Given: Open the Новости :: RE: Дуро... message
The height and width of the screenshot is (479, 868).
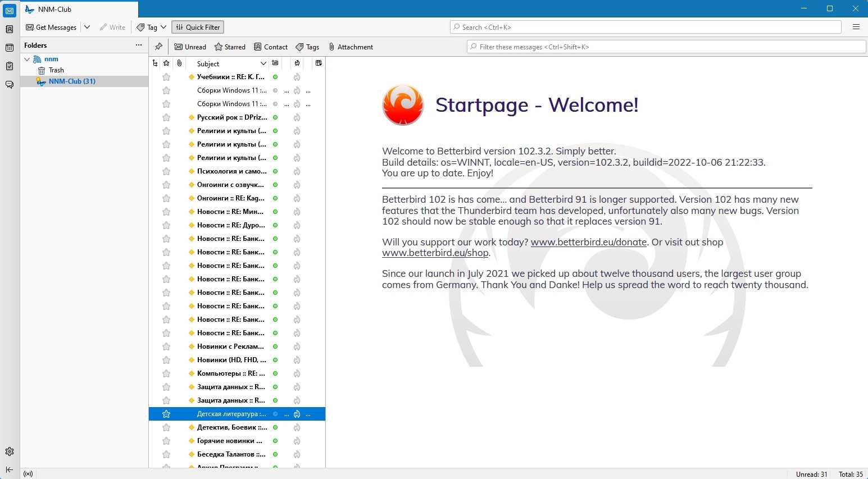Looking at the screenshot, I should [x=231, y=225].
